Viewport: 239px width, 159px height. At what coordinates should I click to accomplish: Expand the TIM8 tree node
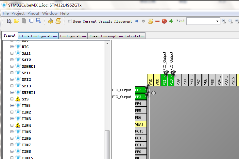(12, 151)
